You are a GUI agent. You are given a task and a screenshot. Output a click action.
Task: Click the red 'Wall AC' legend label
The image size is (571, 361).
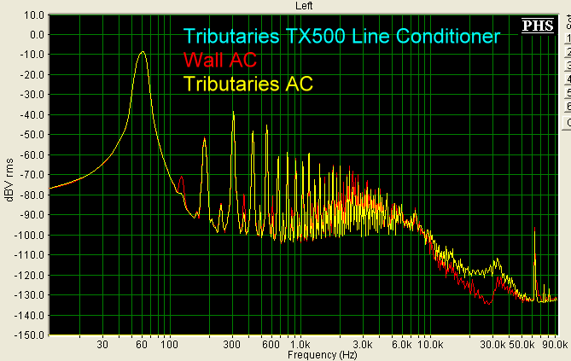[220, 60]
